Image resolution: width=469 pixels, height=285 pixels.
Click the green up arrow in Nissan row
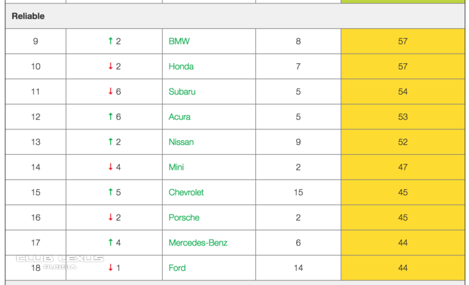[111, 142]
